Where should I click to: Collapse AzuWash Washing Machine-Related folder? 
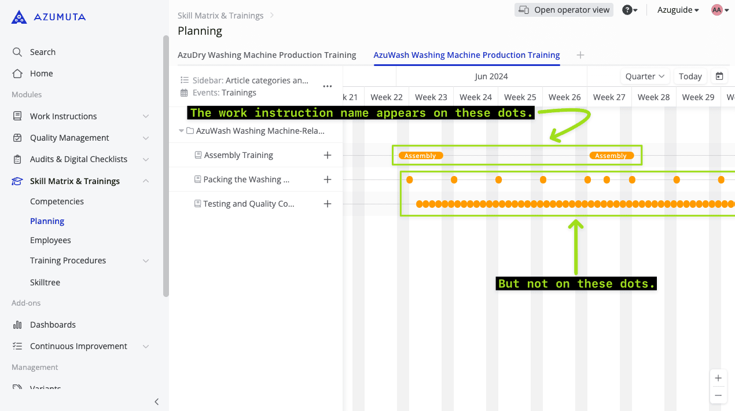pos(181,131)
